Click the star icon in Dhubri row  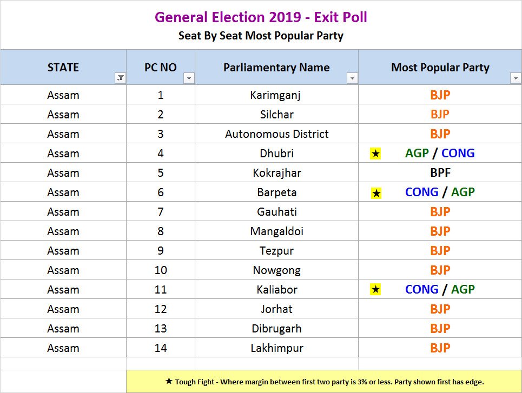pyautogui.click(x=376, y=154)
